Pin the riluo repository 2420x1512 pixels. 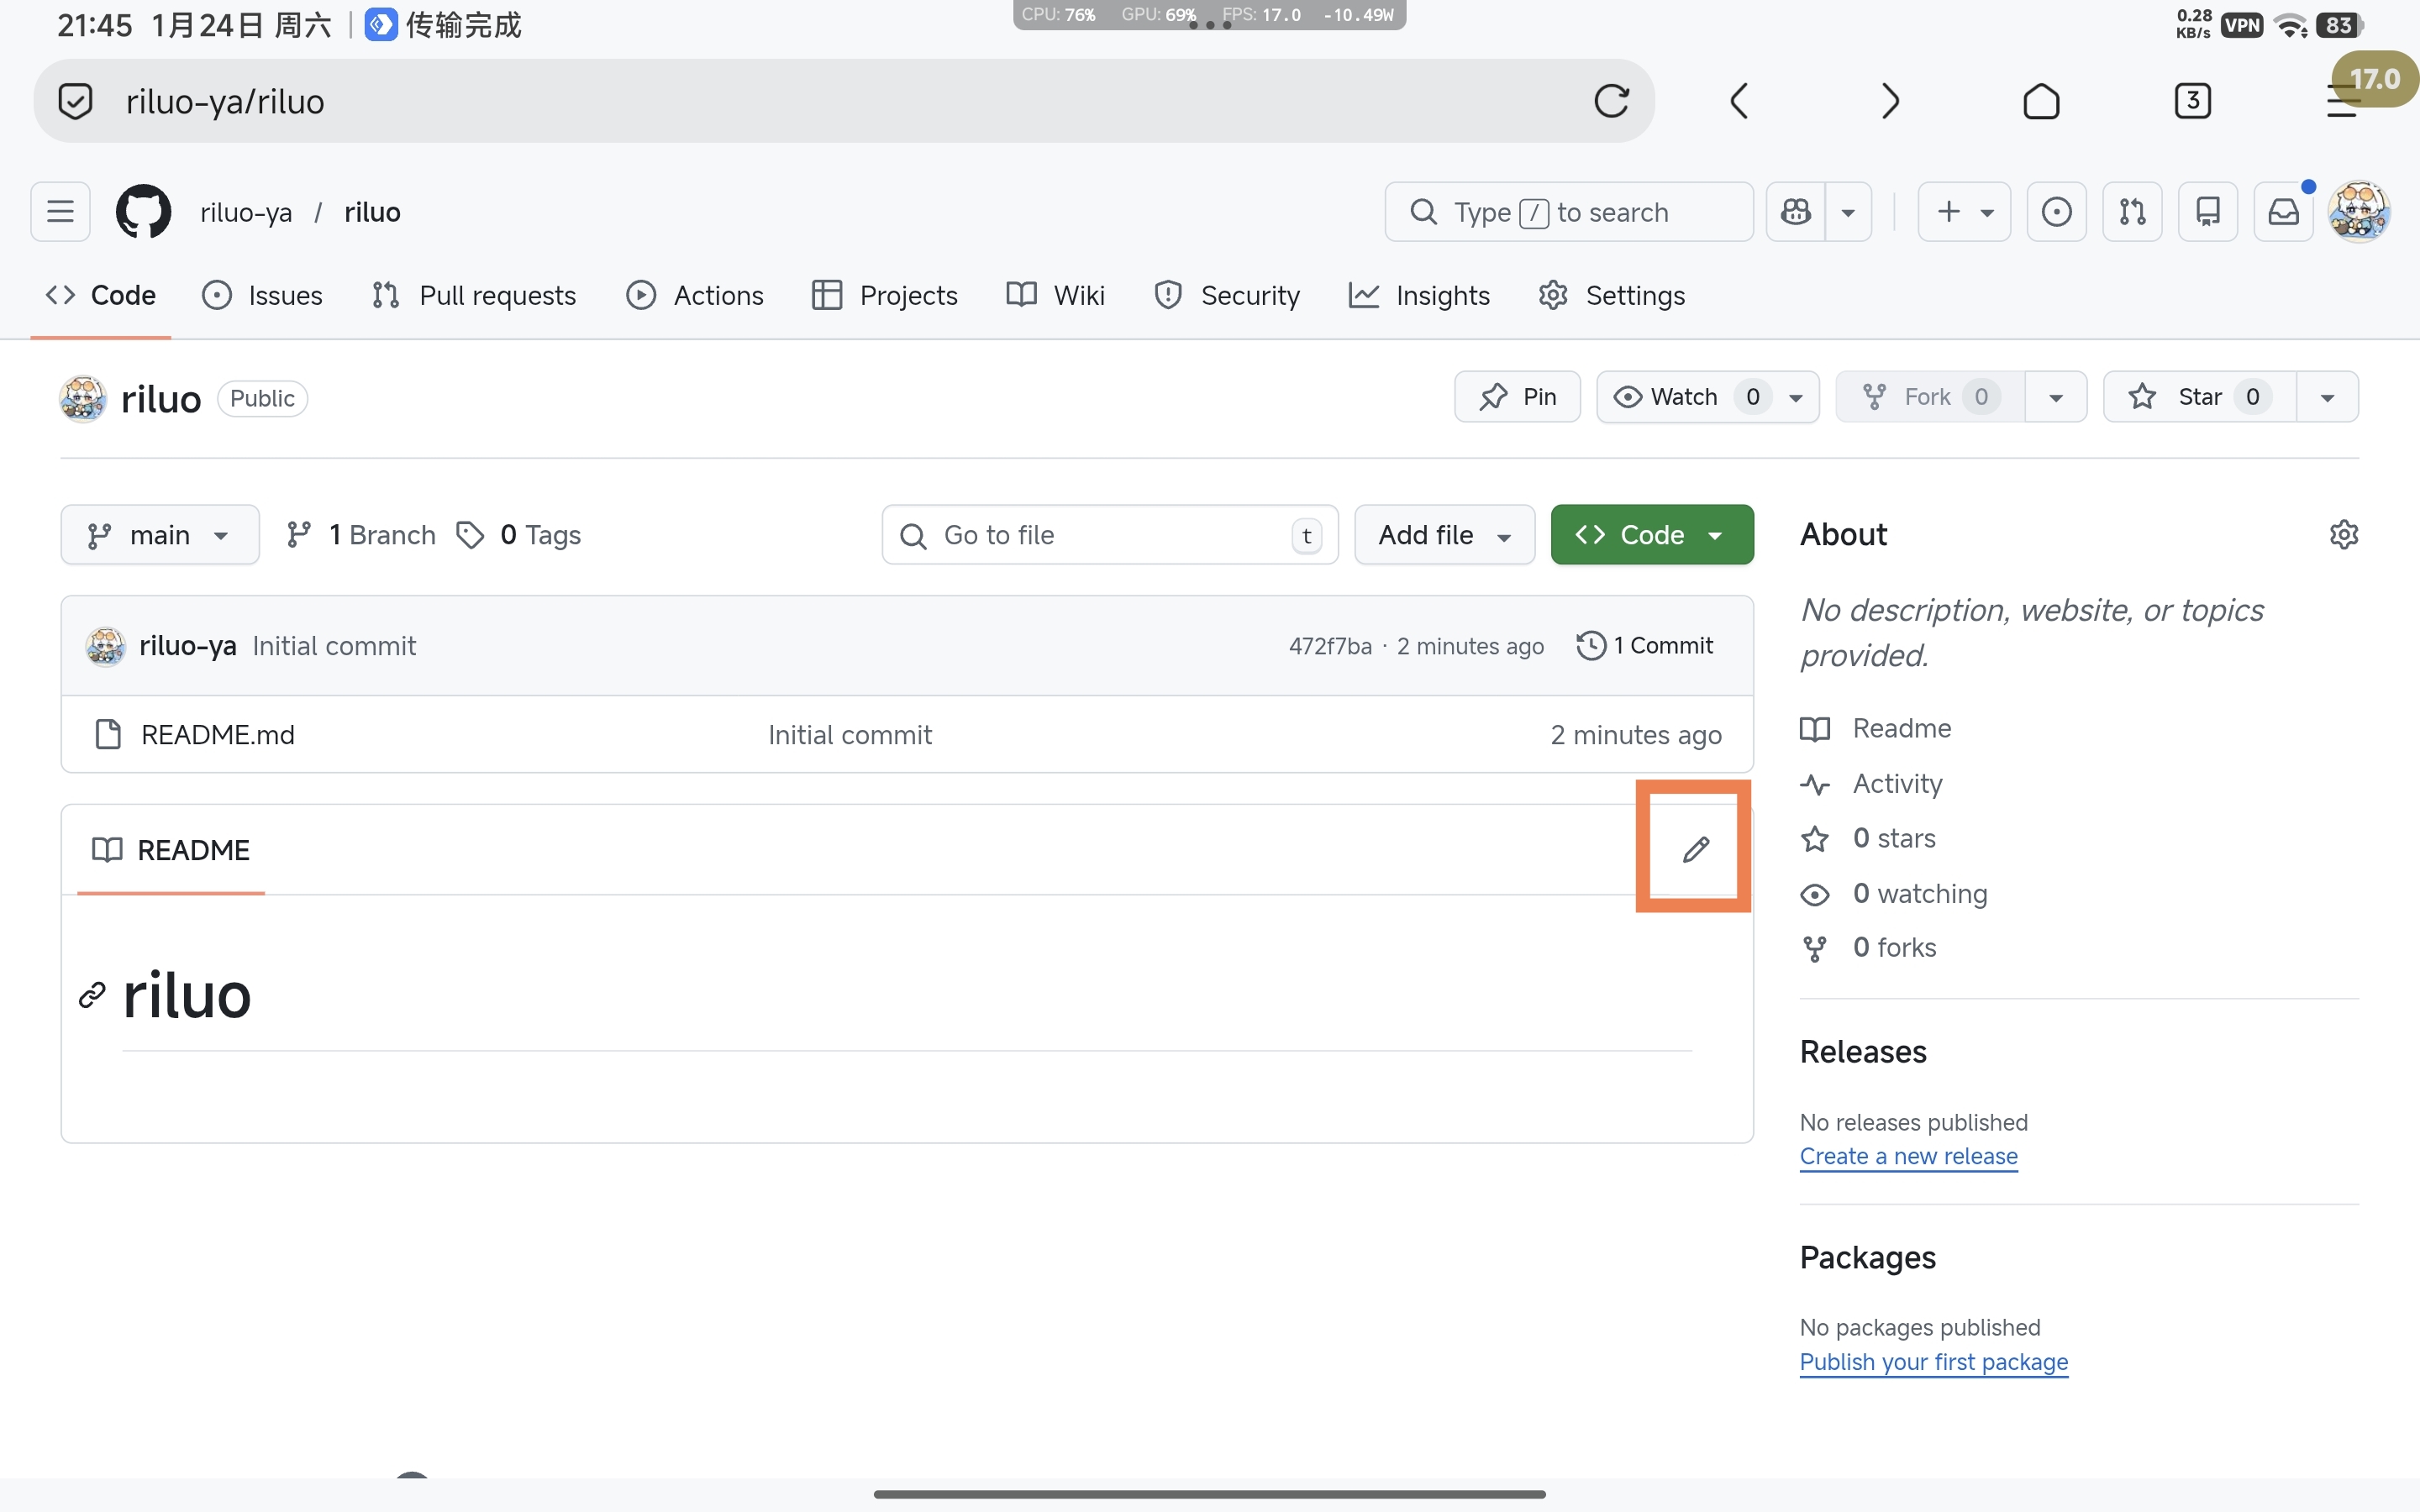[x=1517, y=397]
